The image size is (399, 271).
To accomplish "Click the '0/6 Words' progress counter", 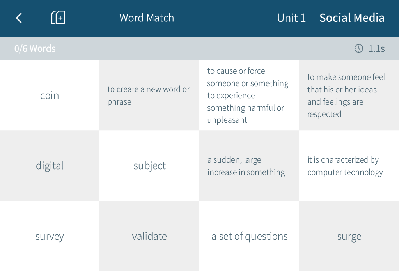I will pyautogui.click(x=35, y=49).
